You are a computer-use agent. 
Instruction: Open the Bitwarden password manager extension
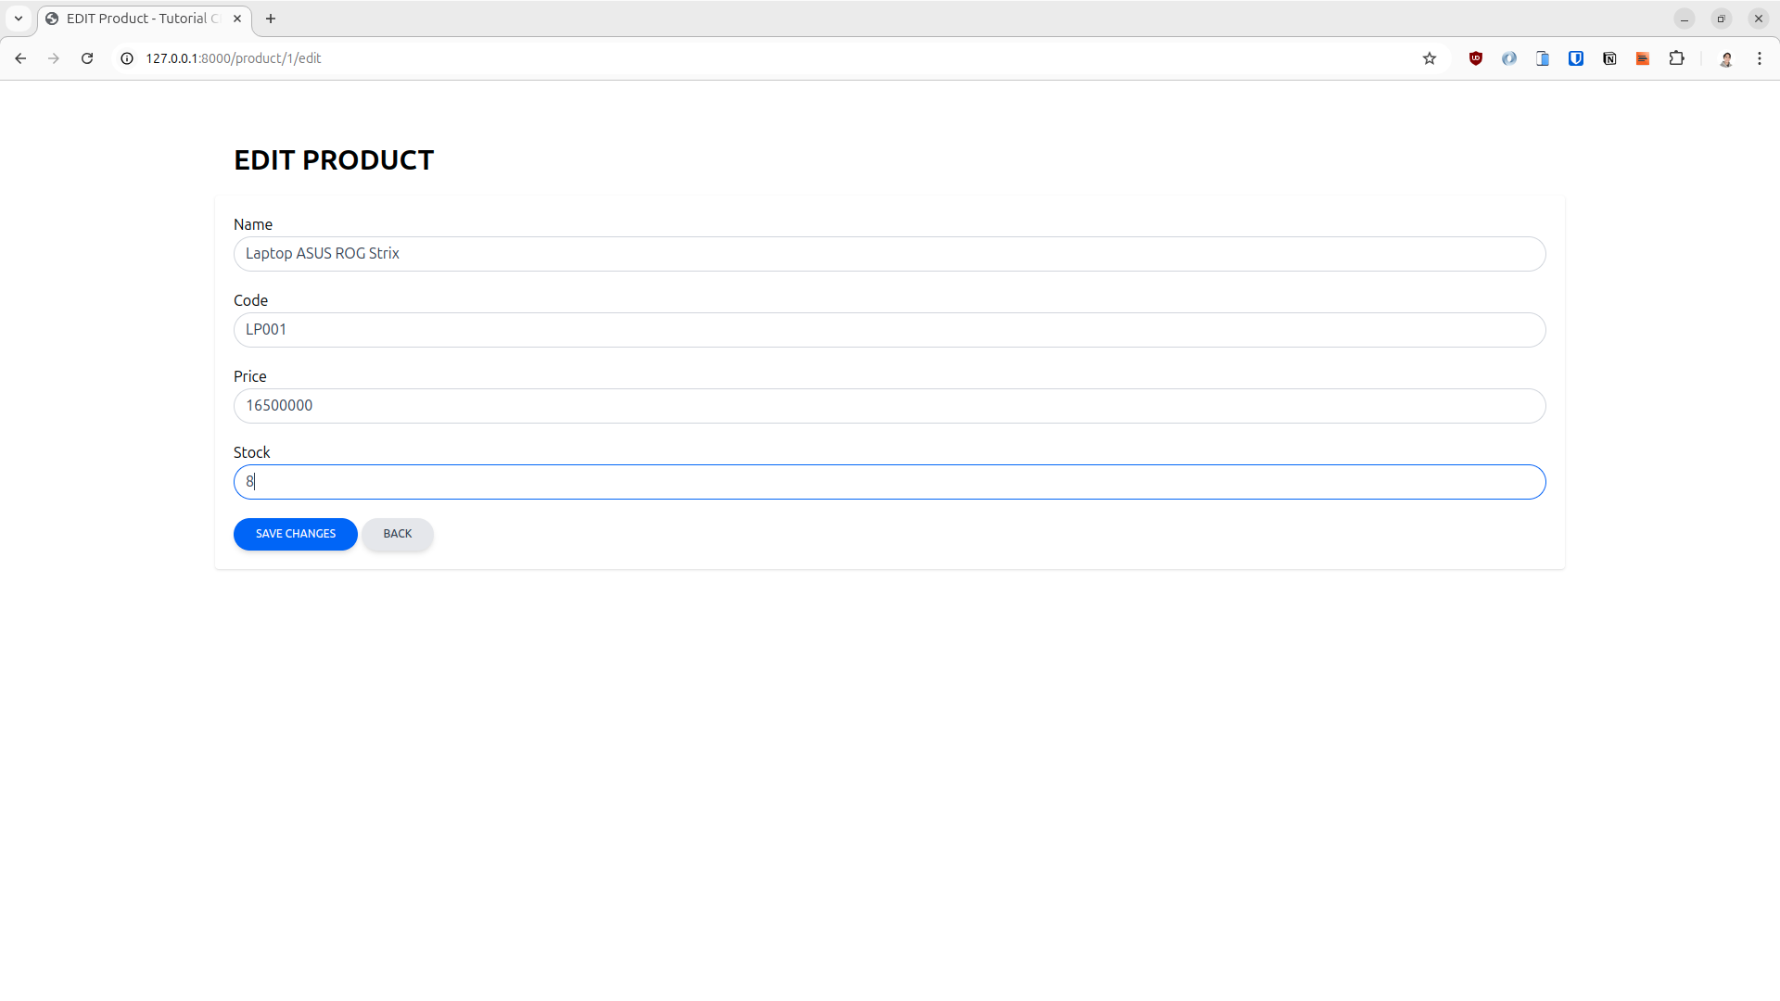pos(1576,57)
